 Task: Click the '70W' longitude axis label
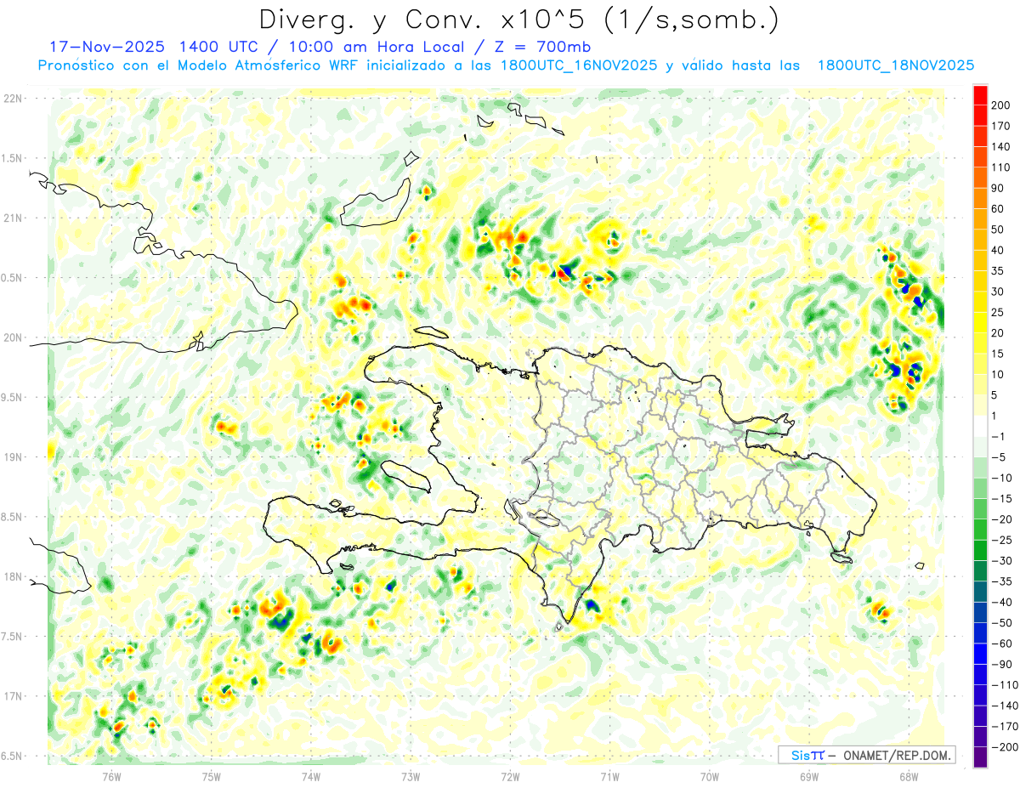(x=710, y=776)
